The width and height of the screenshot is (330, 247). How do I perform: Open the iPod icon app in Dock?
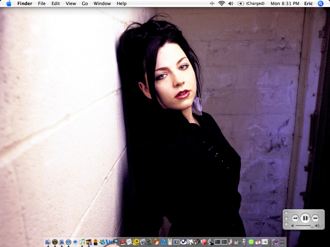point(170,242)
